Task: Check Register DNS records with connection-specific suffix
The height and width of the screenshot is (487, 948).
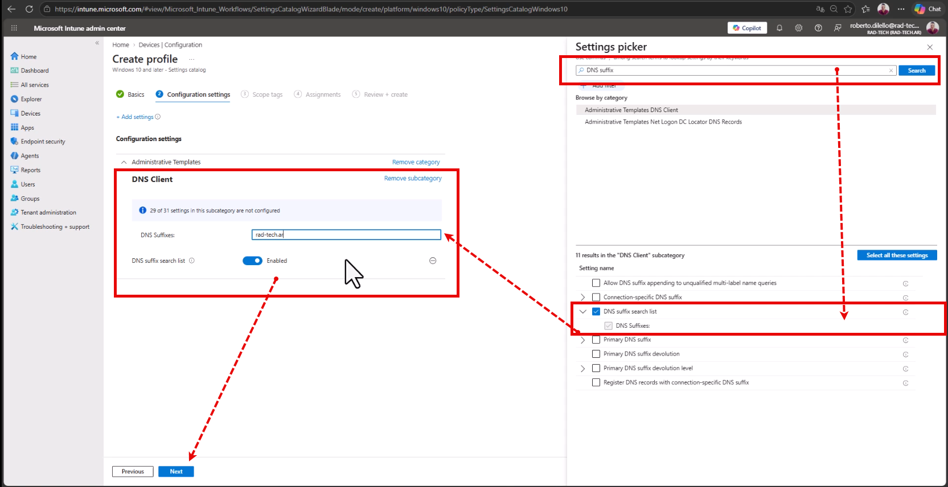Action: click(x=596, y=382)
